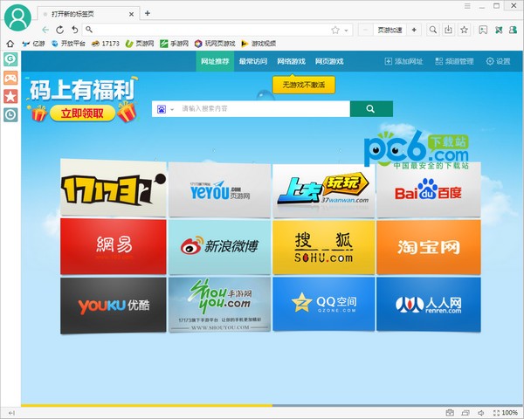Open the 手游网 bookmark

[x=174, y=44]
